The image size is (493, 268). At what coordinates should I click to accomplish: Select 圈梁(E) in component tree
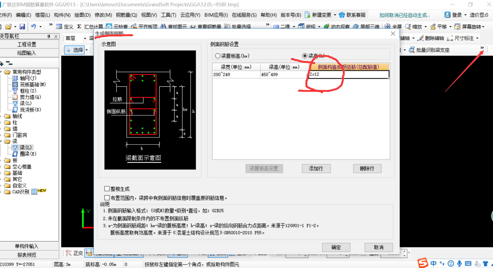point(28,154)
